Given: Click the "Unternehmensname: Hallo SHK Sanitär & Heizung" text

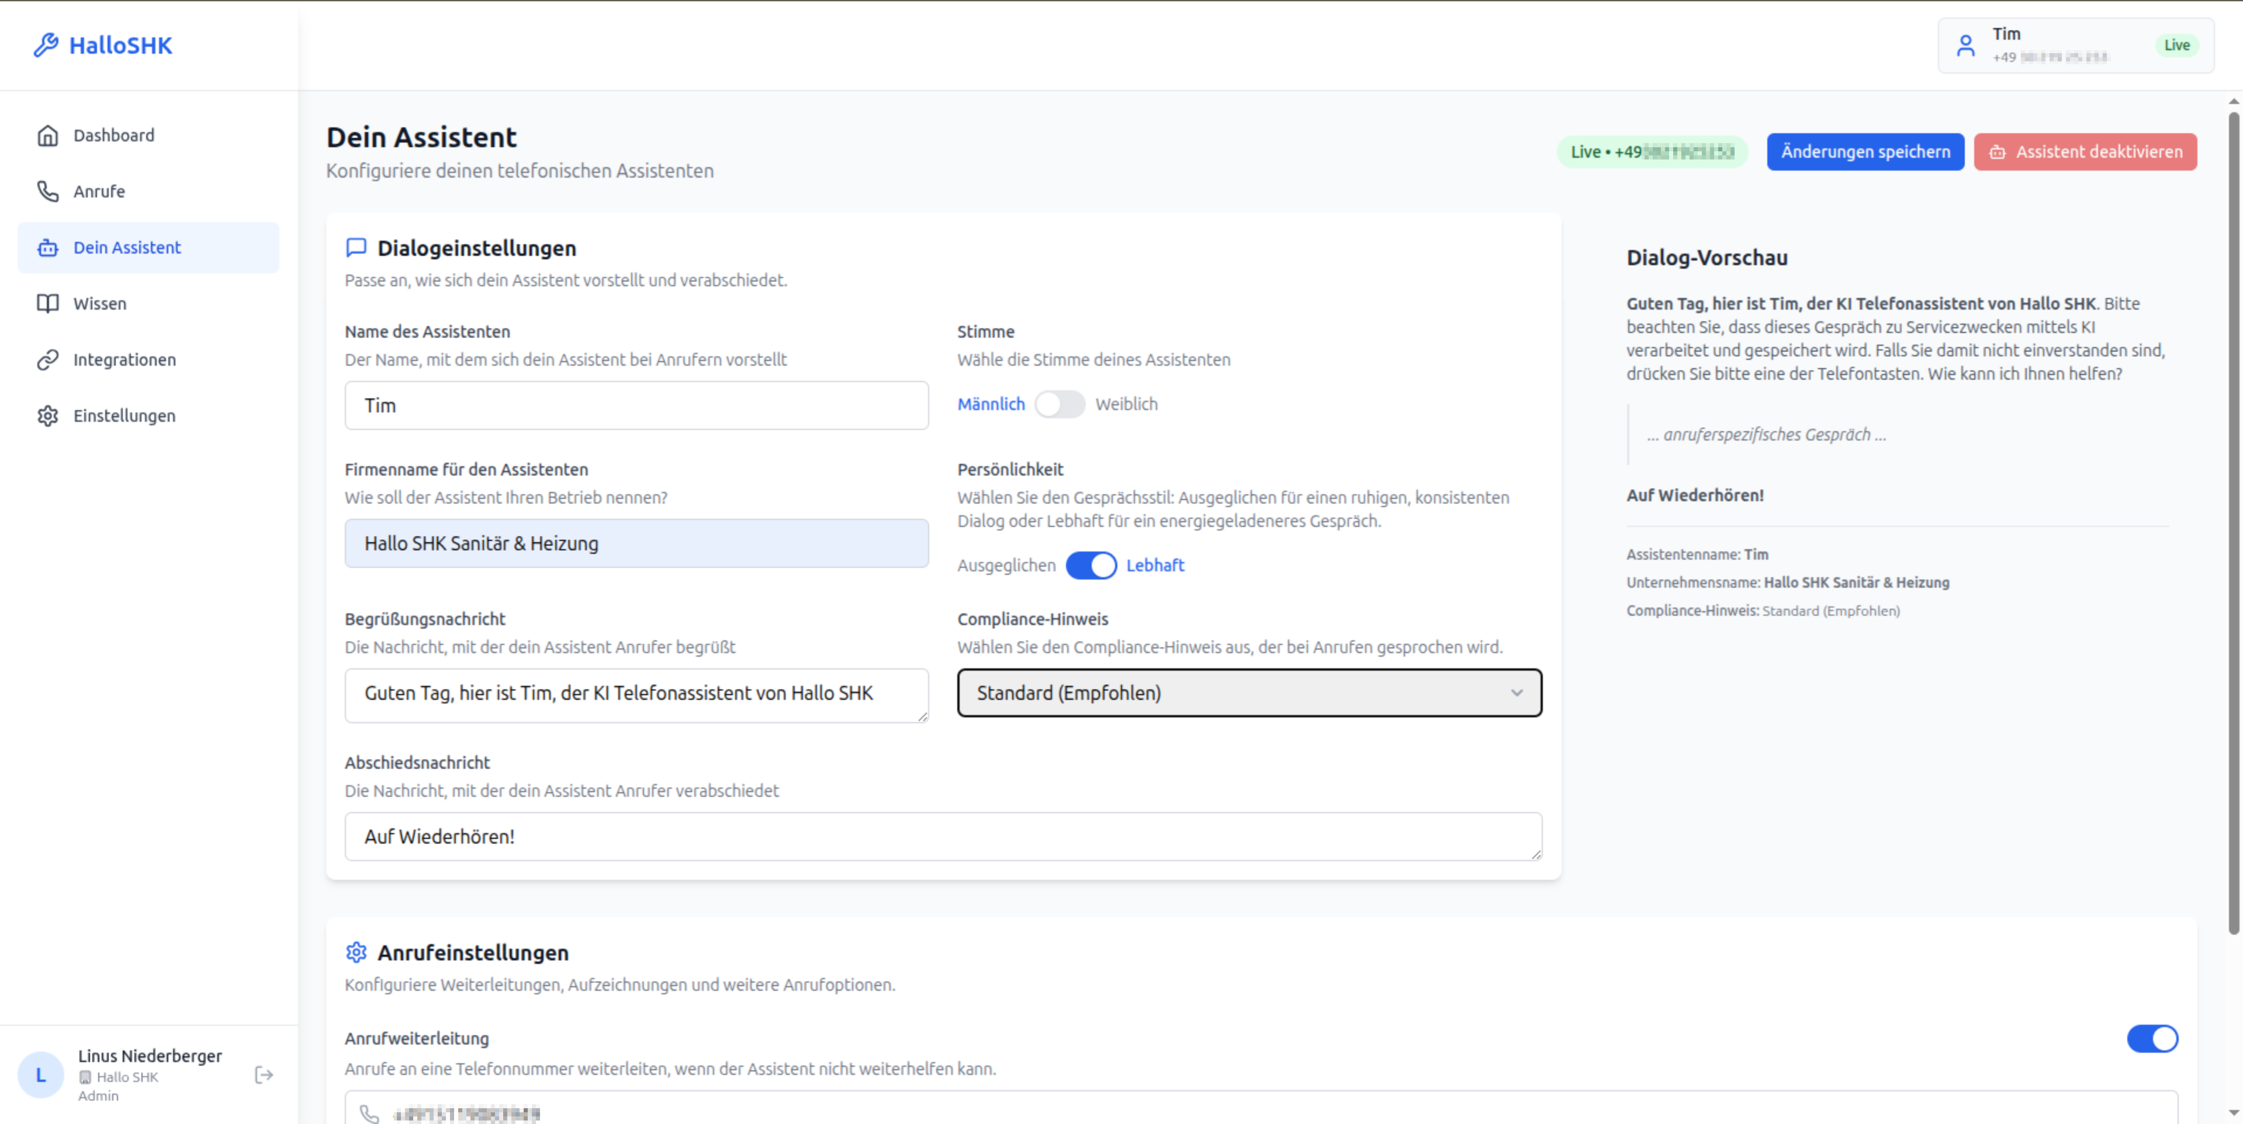Looking at the screenshot, I should (x=1788, y=582).
